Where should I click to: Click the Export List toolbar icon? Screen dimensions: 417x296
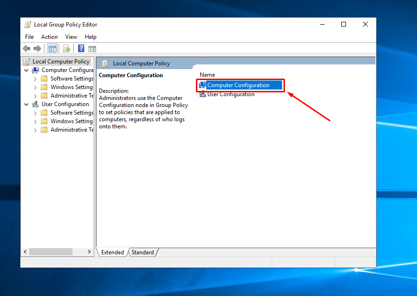pyautogui.click(x=66, y=49)
